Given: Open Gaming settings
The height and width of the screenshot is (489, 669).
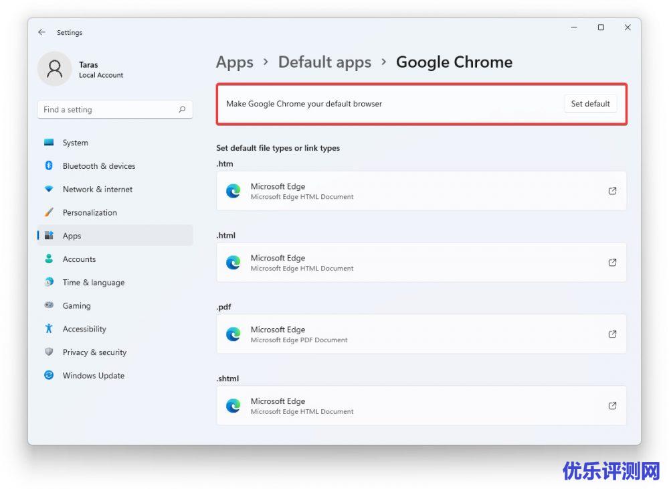Looking at the screenshot, I should pyautogui.click(x=115, y=305).
